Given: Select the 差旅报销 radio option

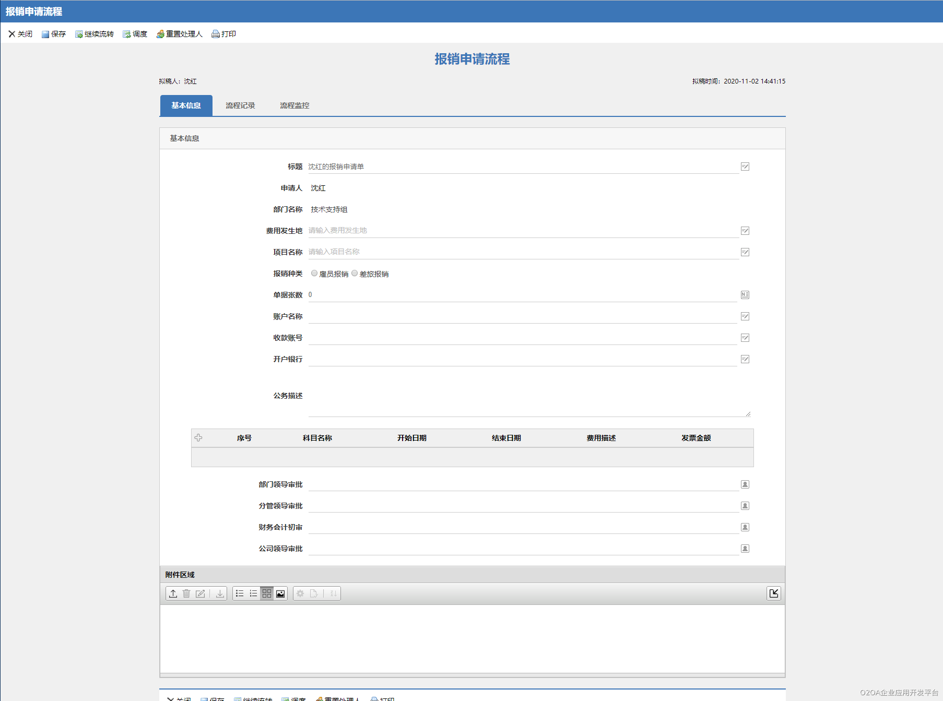Looking at the screenshot, I should pos(355,273).
